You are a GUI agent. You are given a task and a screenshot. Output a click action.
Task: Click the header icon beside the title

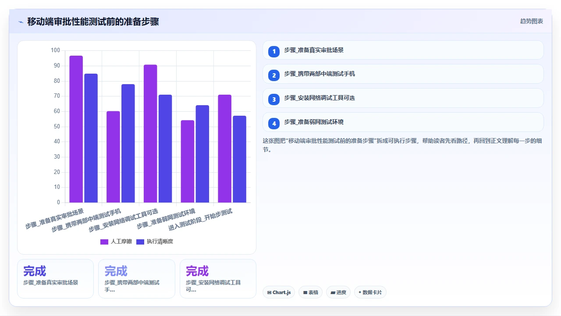[21, 22]
